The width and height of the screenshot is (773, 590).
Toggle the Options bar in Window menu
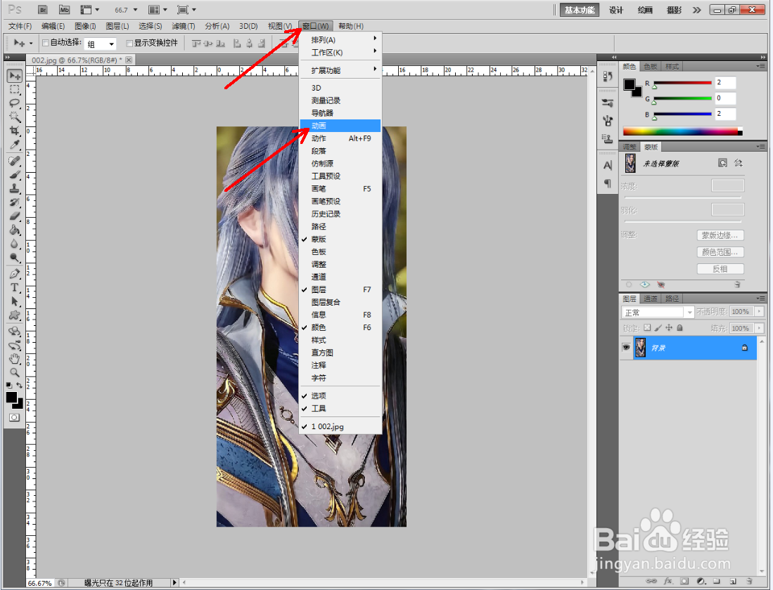[x=340, y=396]
